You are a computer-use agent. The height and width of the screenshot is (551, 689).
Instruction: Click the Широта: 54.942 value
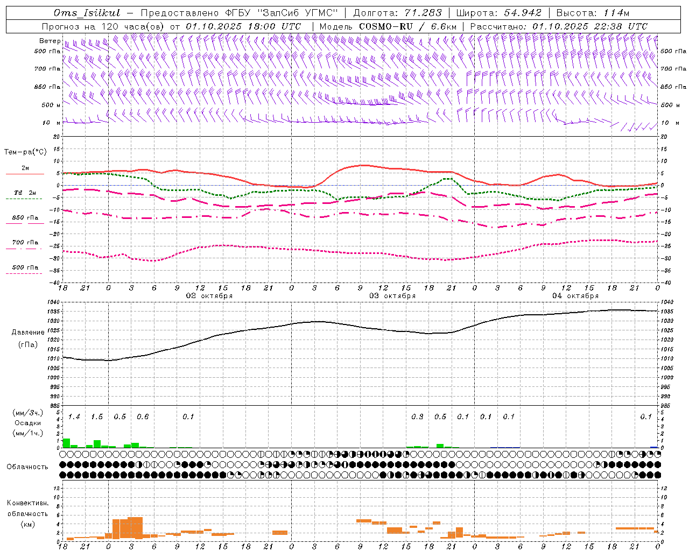pyautogui.click(x=499, y=13)
